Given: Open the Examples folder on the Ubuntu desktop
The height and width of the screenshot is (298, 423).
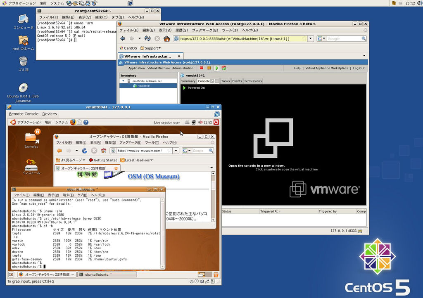Looking at the screenshot, I should [x=31, y=139].
